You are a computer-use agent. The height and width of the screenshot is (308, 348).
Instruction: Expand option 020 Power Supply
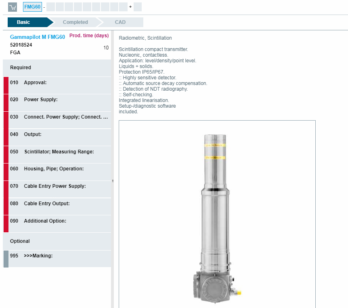[x=57, y=102]
